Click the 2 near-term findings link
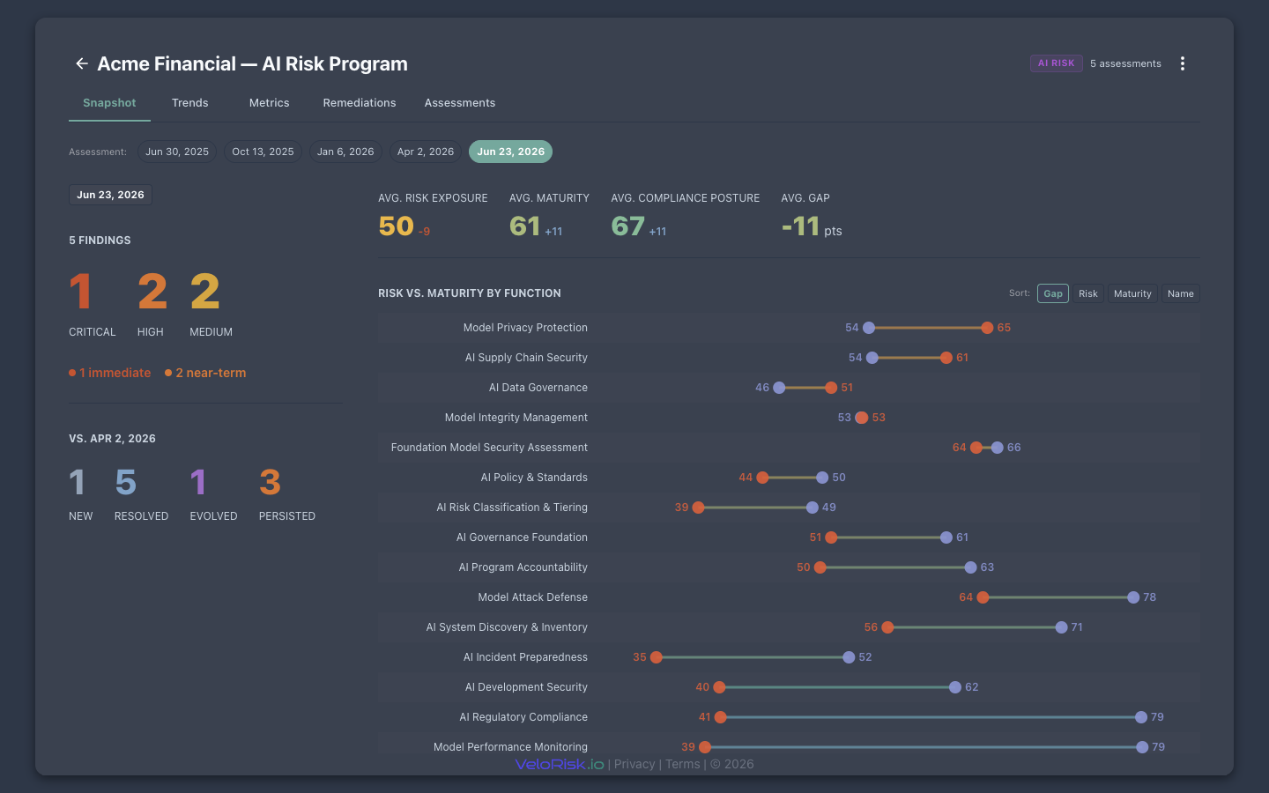 click(205, 373)
